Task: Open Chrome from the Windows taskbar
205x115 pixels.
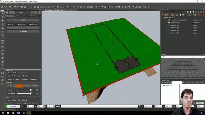Action: [13, 113]
